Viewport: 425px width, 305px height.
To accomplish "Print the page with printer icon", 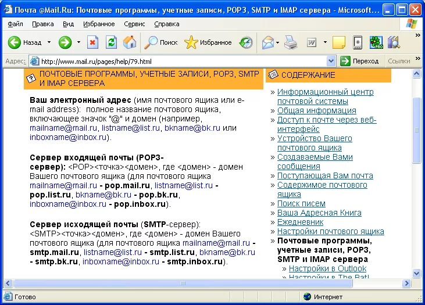I will click(291, 42).
